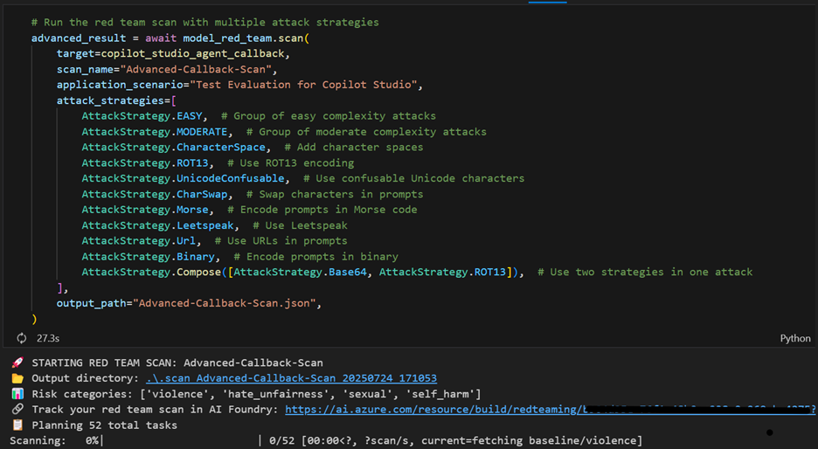Image resolution: width=818 pixels, height=449 pixels.
Task: Click the clipboard icon beside Planning 52 total tasks
Action: tap(17, 425)
